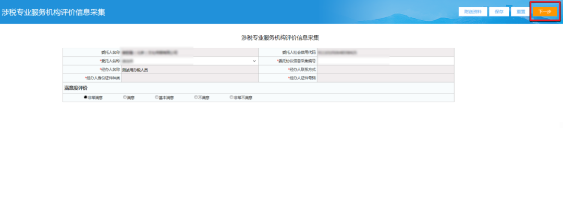Select the 非常满意 radio option
Image resolution: width=563 pixels, height=205 pixels.
(85, 97)
